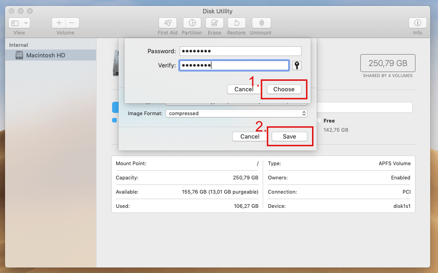This screenshot has width=438, height=273.
Task: Click the 250,79 GB capacity box
Action: pyautogui.click(x=387, y=63)
